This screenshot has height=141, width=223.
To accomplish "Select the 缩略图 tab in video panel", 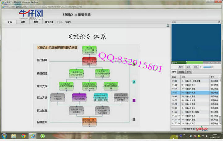I will point(181,72).
